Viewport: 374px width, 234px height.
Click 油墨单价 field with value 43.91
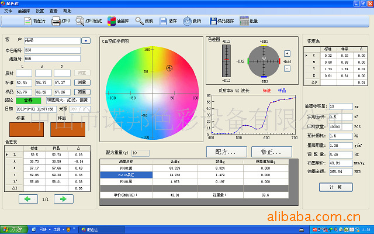(341, 163)
